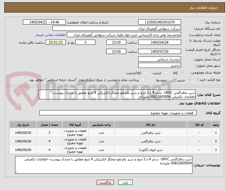Select the کالا radio button
Image resolution: width=225 pixels, height=190 pixels.
point(182,72)
